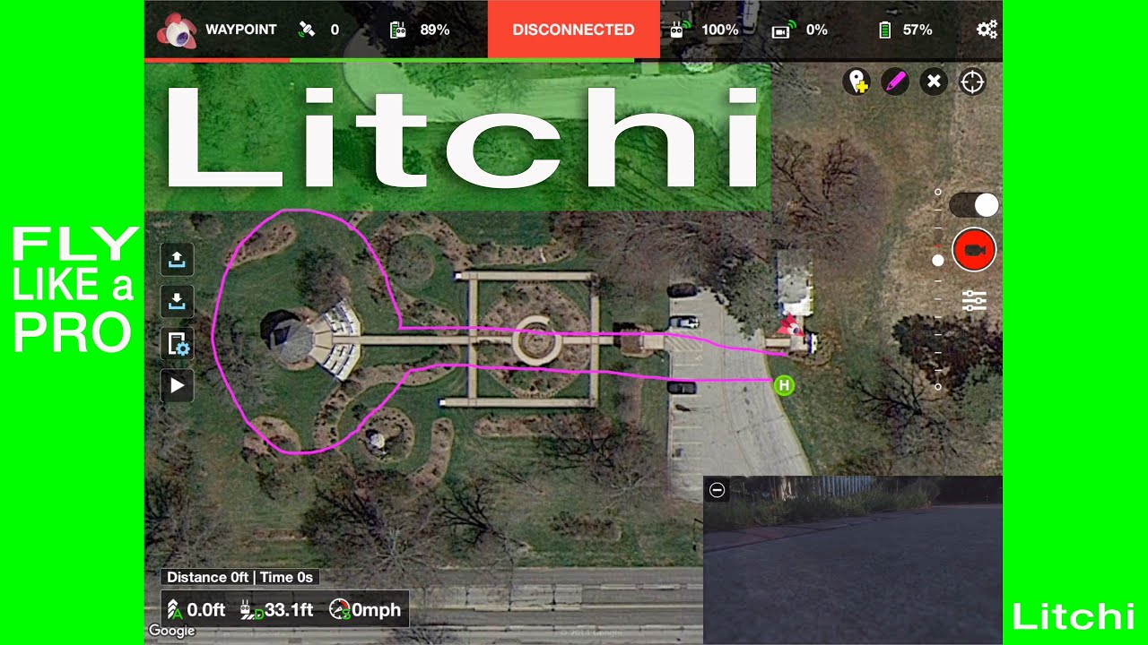Tap the 0.0ft altitude readout
This screenshot has width=1148, height=645.
point(196,610)
